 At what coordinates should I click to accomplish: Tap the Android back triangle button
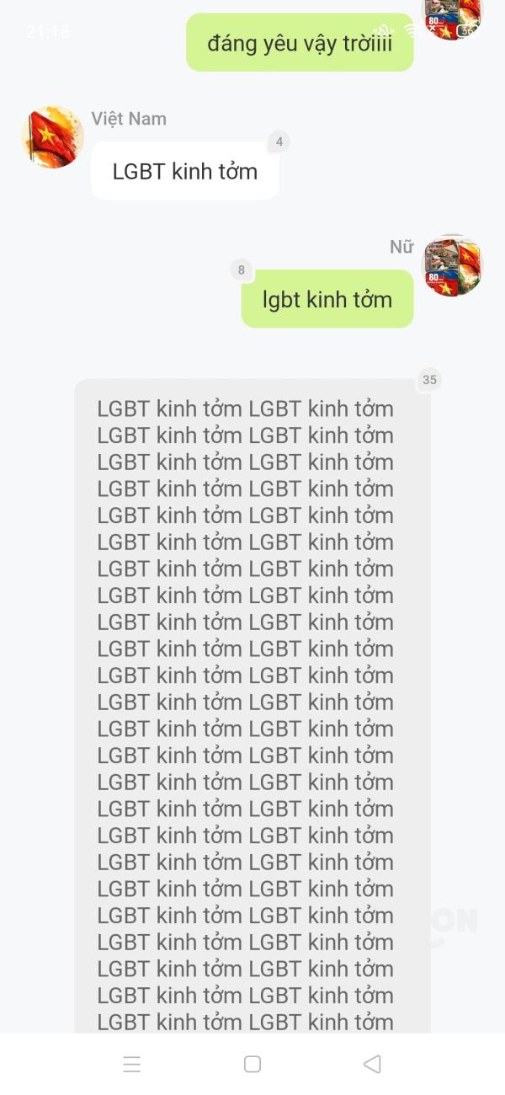[372, 1064]
